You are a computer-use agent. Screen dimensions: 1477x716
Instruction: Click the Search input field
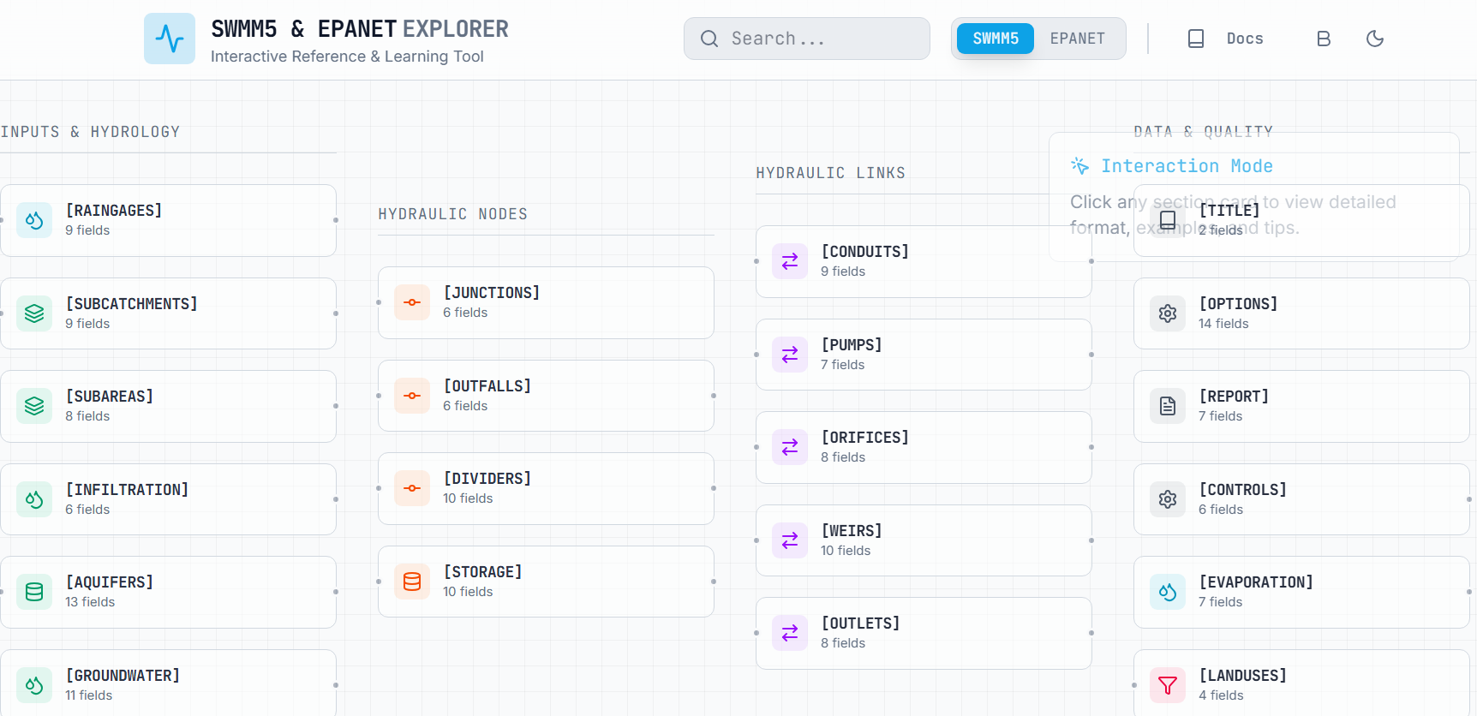807,39
